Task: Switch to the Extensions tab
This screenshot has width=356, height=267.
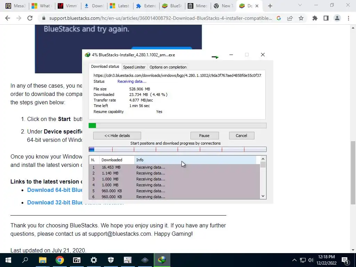Action: tap(146, 6)
